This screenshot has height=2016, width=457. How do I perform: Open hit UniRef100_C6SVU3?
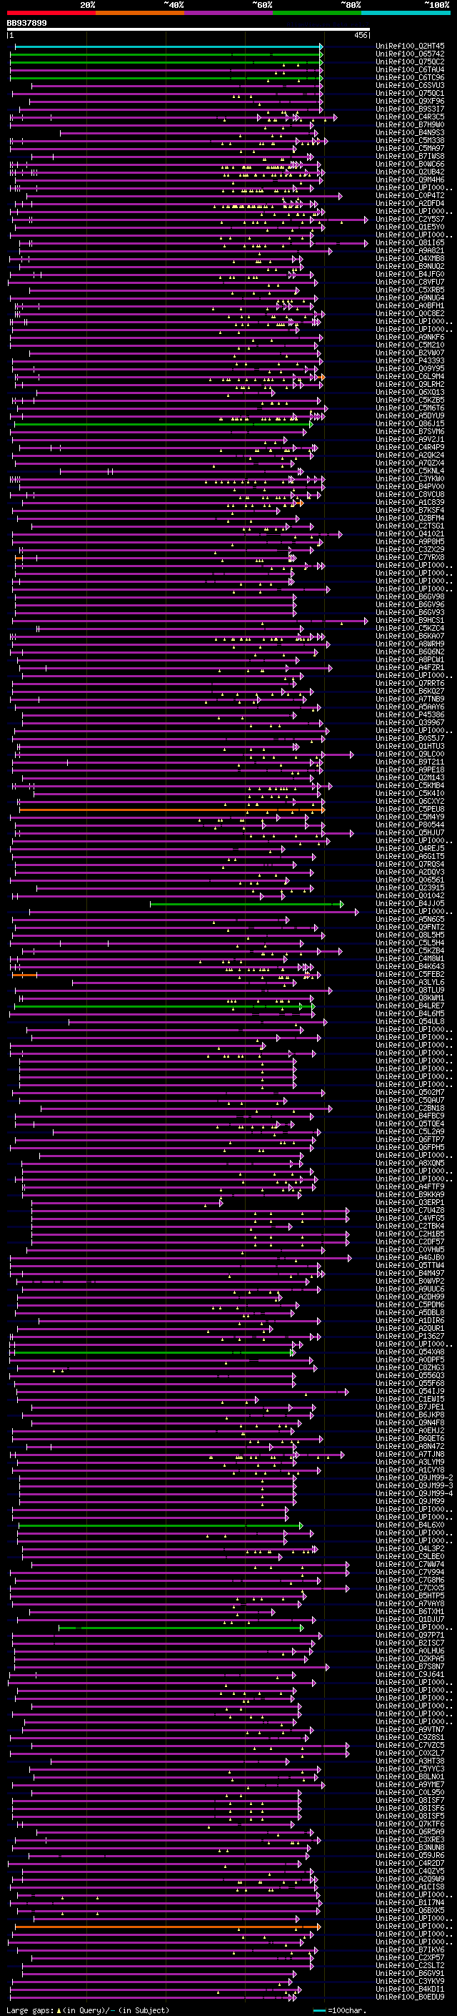tap(410, 85)
